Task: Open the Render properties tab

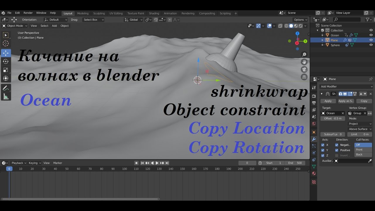Action: click(314, 96)
